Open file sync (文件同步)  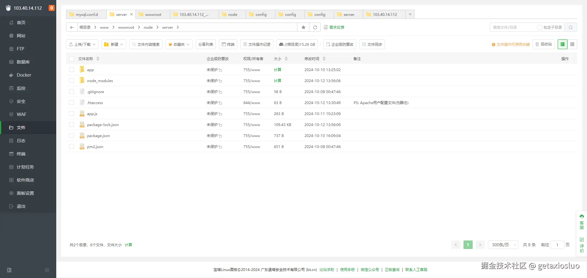[x=372, y=45]
